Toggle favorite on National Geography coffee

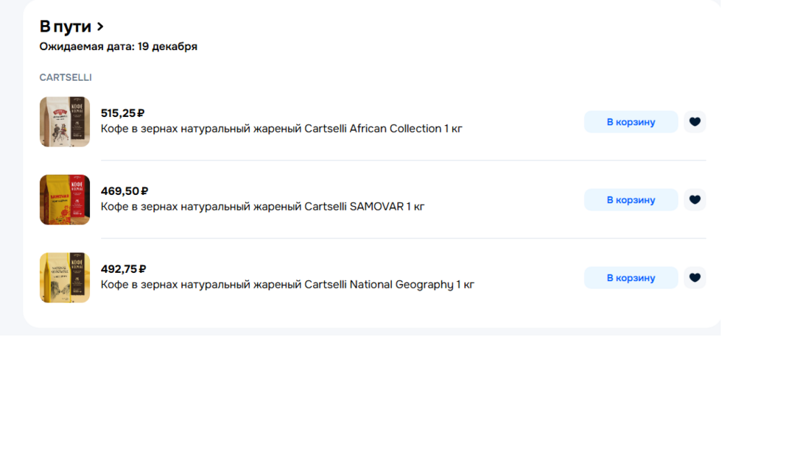click(x=694, y=278)
